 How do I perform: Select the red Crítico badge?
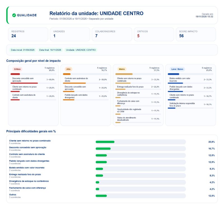pyautogui.click(x=17, y=69)
